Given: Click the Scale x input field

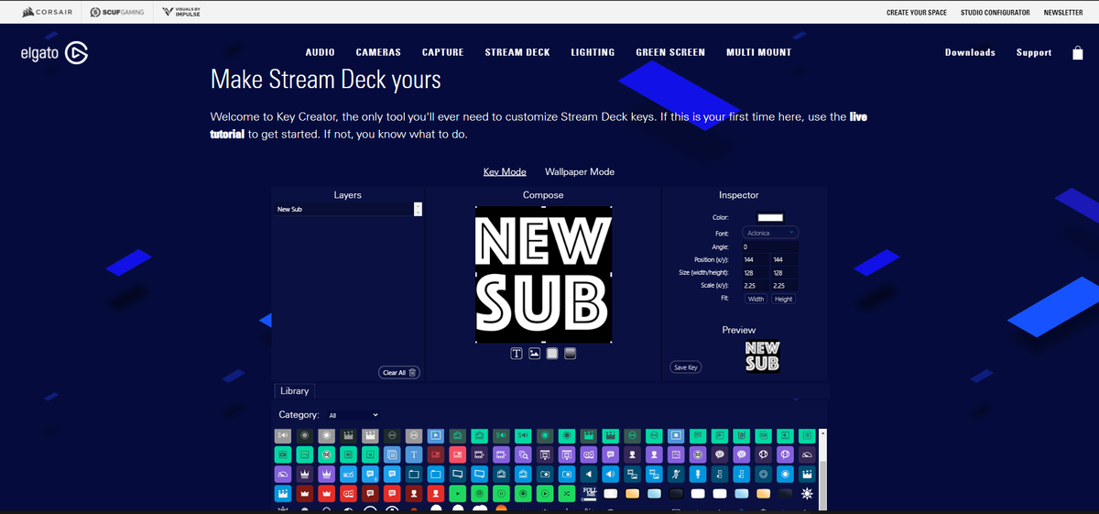Looking at the screenshot, I should [x=756, y=286].
